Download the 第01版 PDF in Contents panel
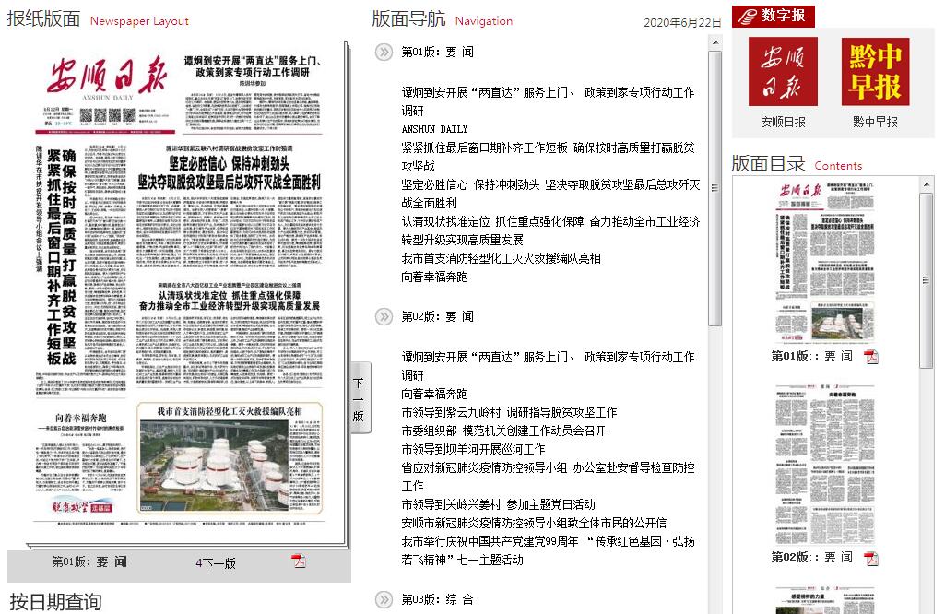This screenshot has height=614, width=945. click(870, 357)
